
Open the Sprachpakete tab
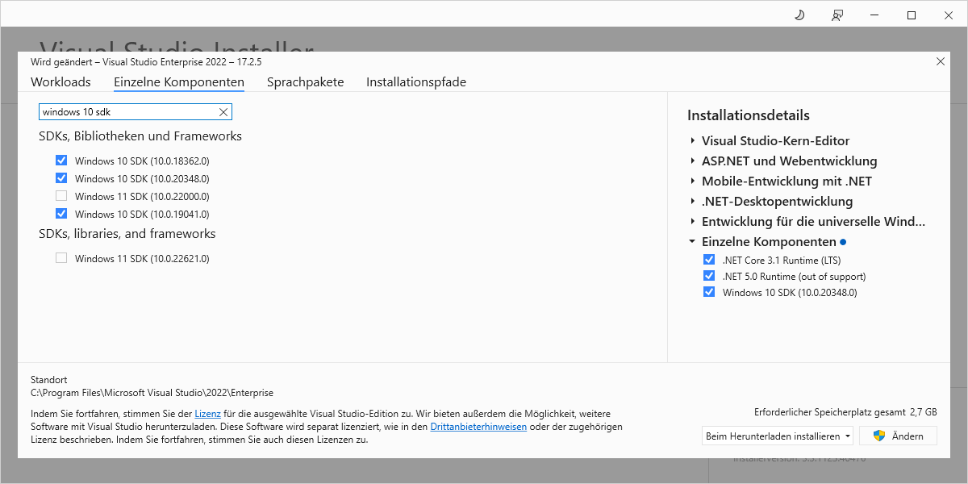tap(305, 82)
